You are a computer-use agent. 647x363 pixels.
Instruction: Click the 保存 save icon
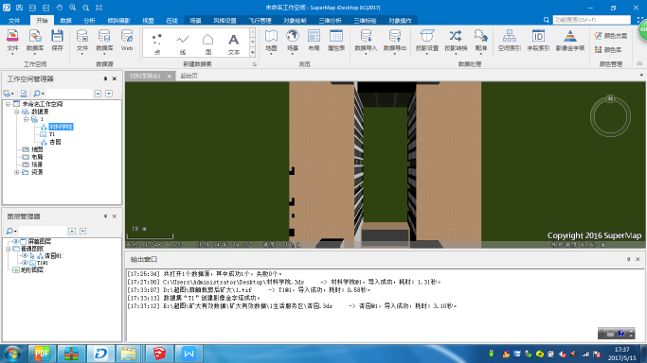click(x=57, y=41)
